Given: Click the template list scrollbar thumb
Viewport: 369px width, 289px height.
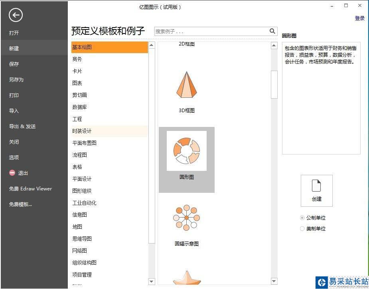Looking at the screenshot, I should tap(274, 85).
